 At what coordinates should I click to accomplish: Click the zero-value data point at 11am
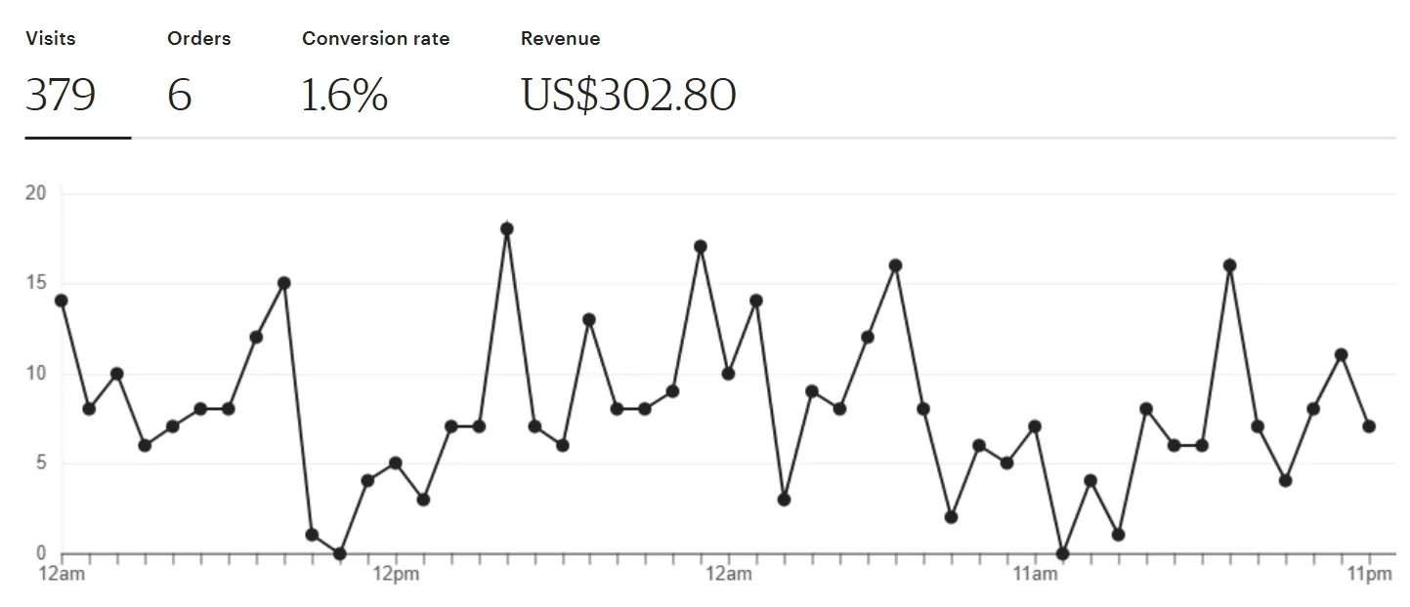point(1062,553)
